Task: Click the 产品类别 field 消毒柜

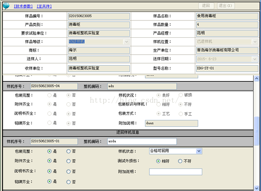Action: (x=99, y=25)
